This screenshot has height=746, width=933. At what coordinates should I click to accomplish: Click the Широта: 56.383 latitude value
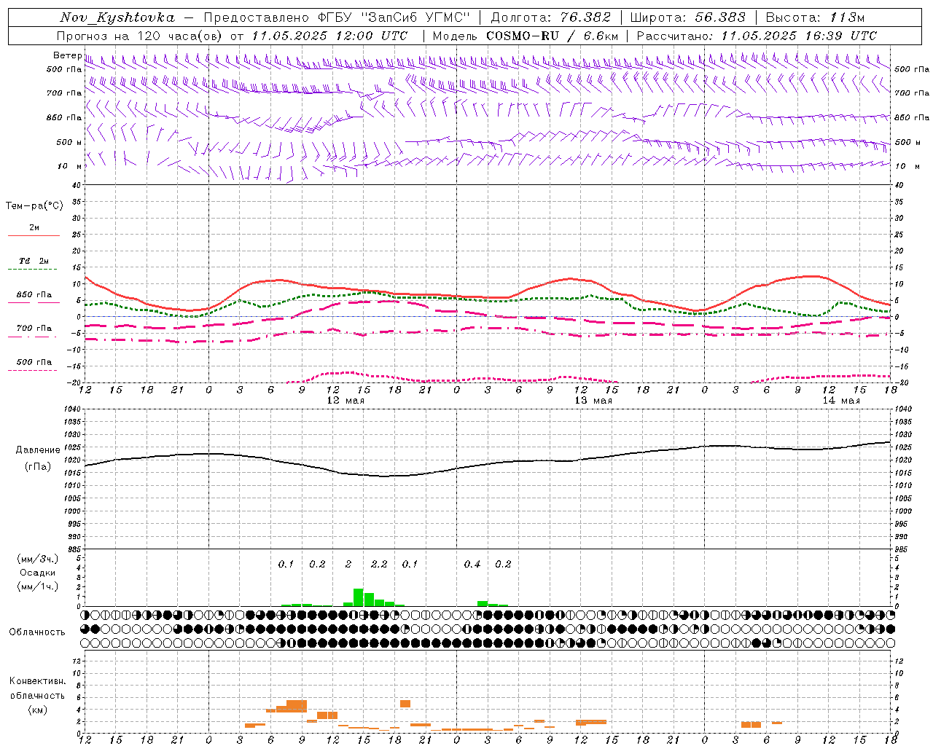688,17
